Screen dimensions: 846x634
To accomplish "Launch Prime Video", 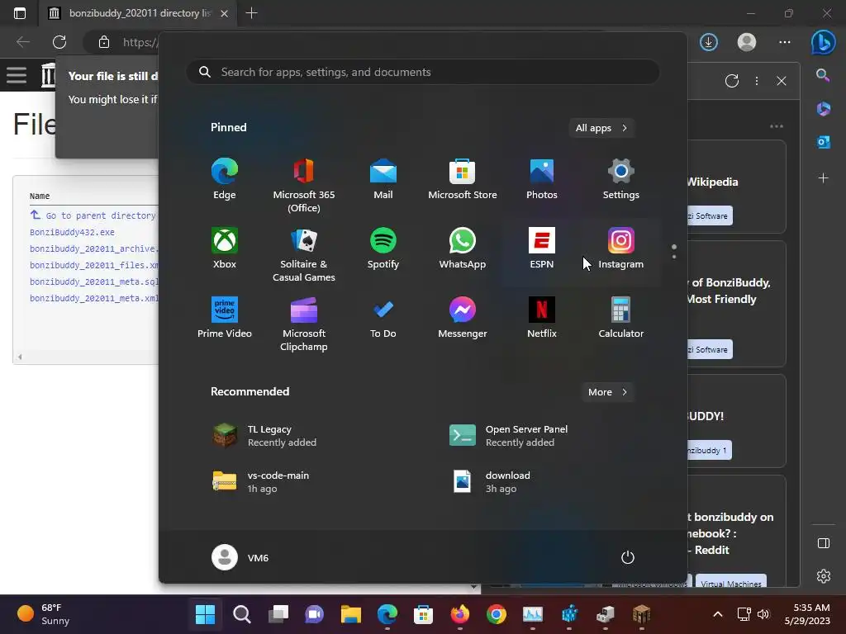I will click(225, 318).
